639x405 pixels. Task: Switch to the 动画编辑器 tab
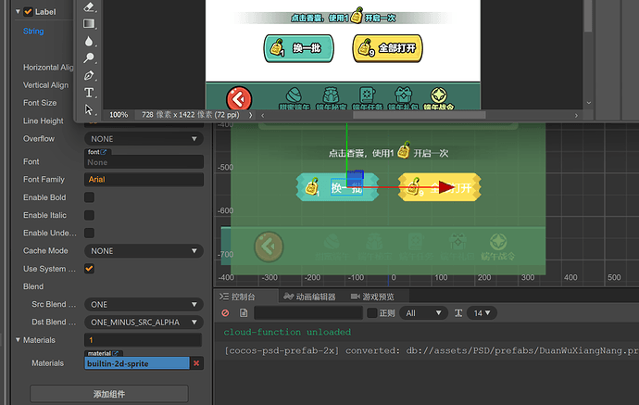[x=309, y=297]
